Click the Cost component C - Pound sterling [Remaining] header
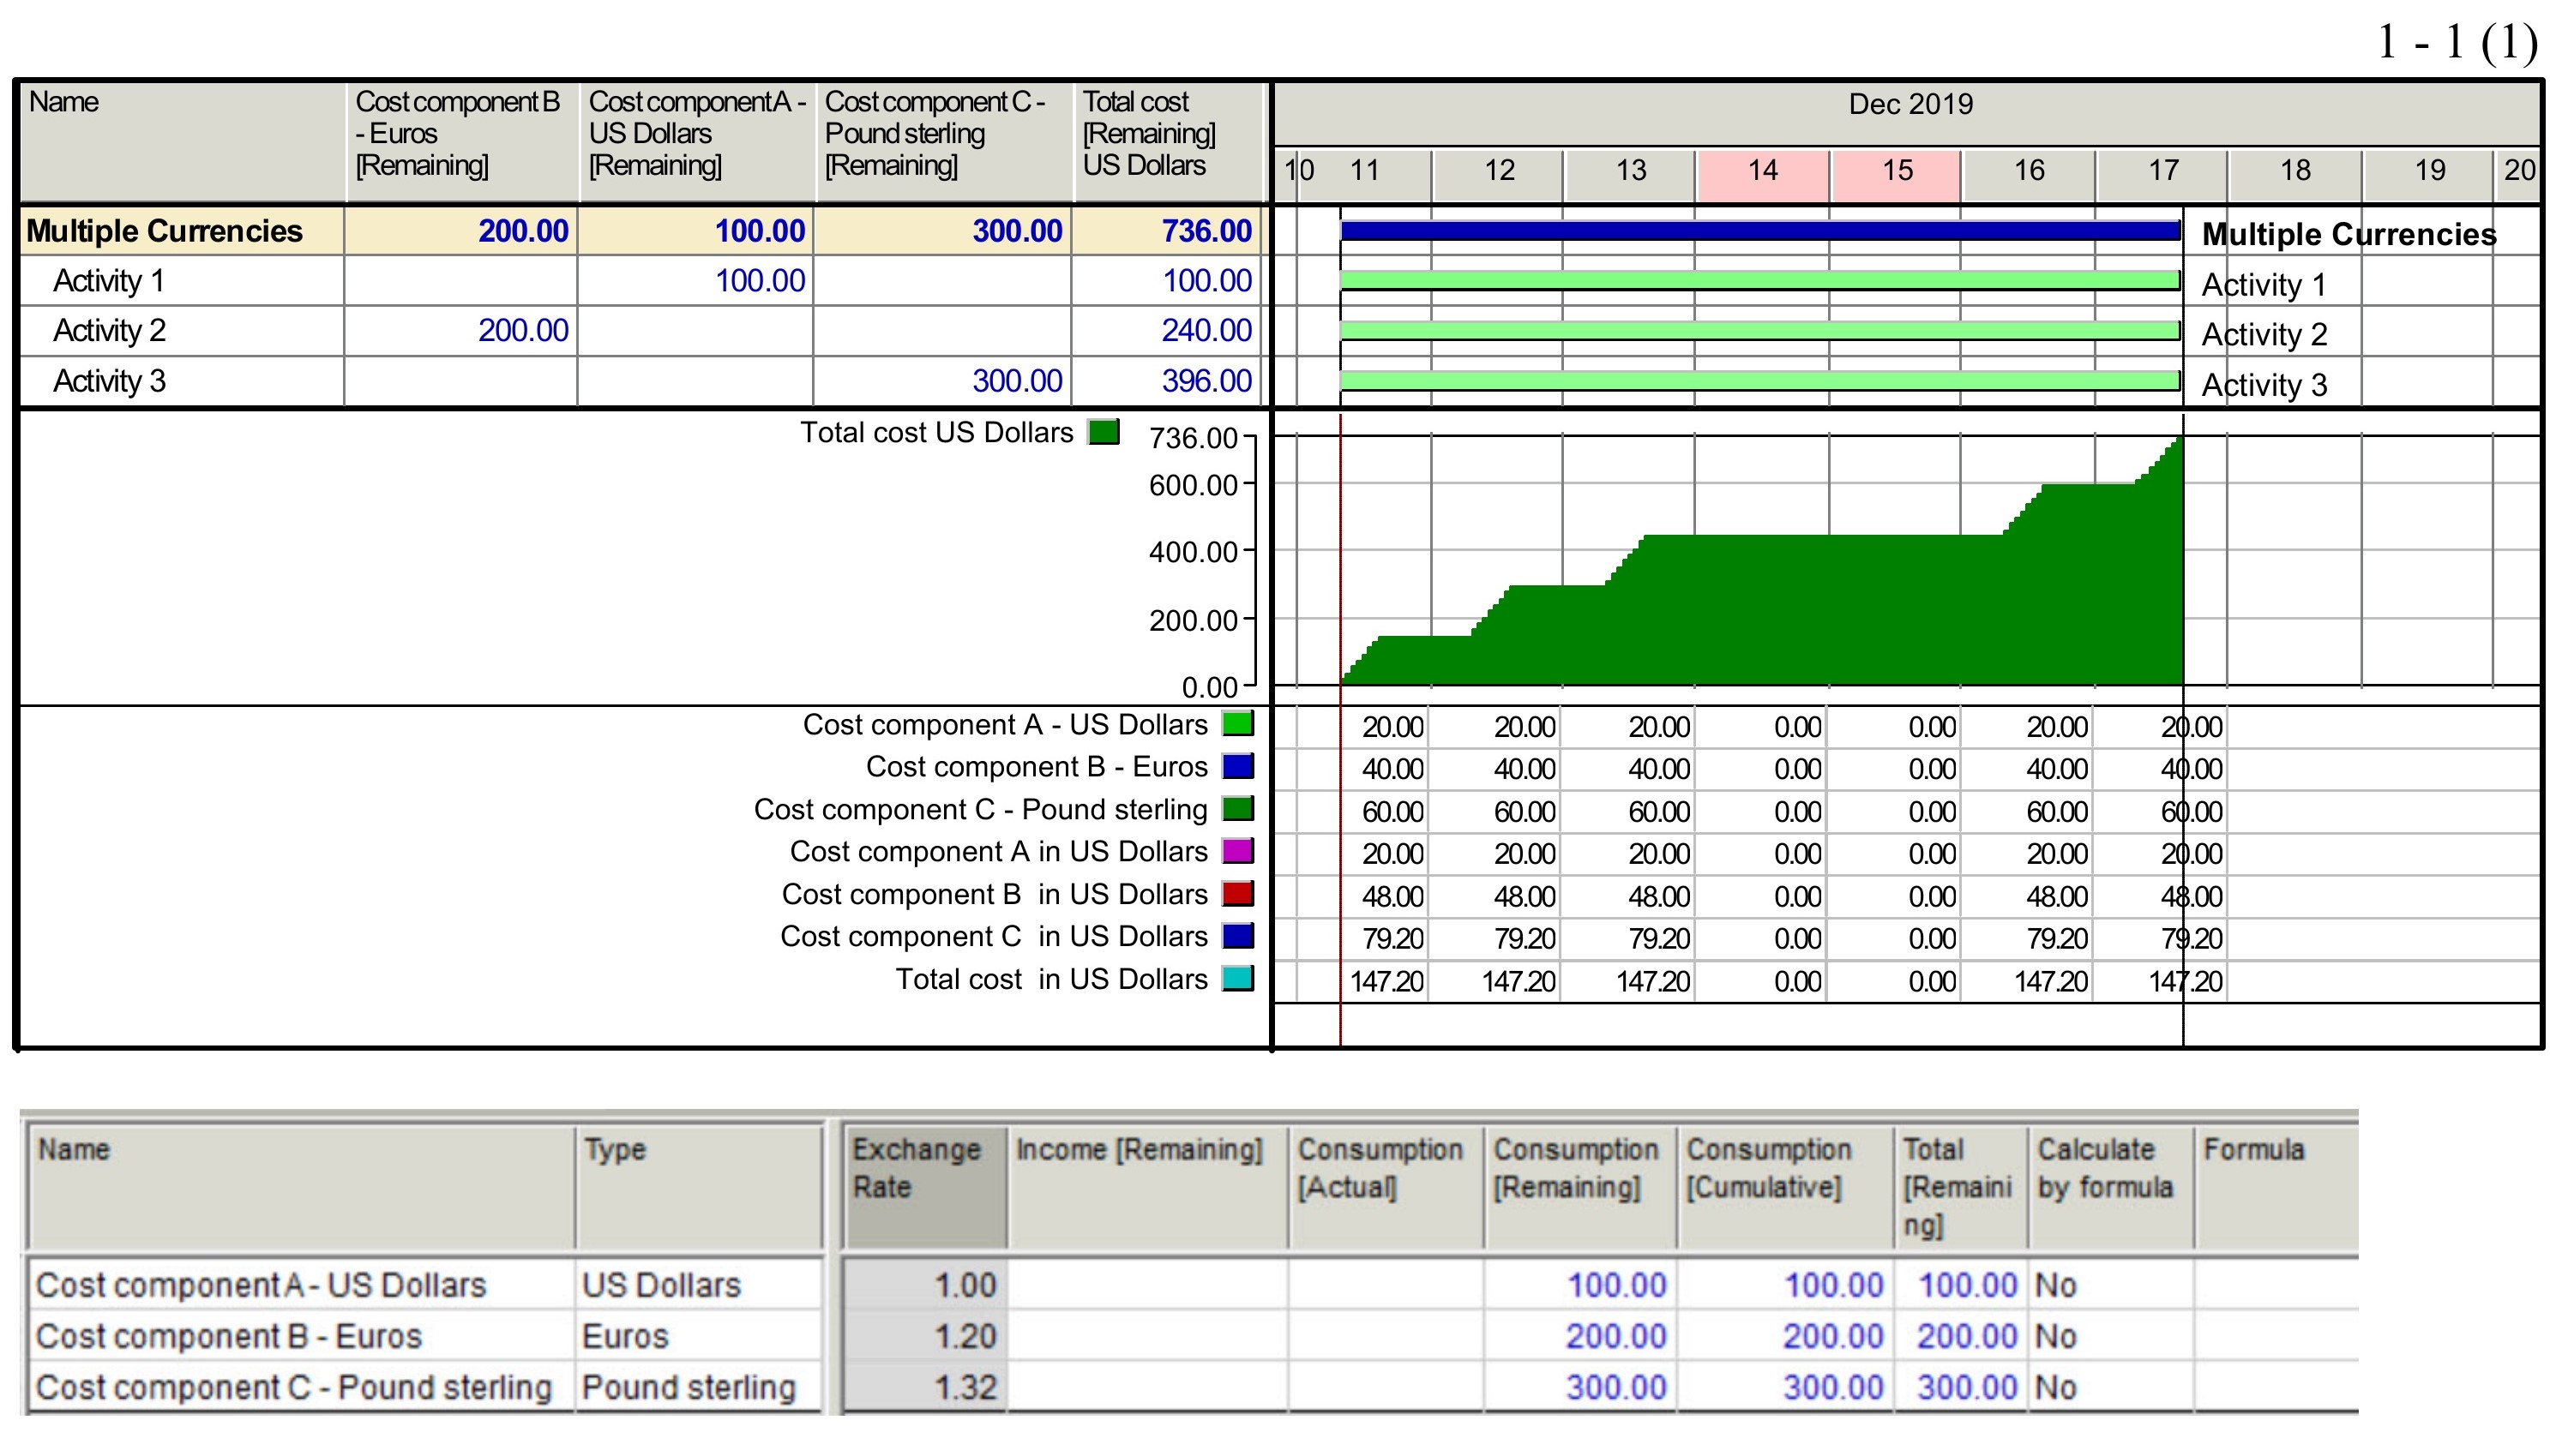 coord(943,141)
